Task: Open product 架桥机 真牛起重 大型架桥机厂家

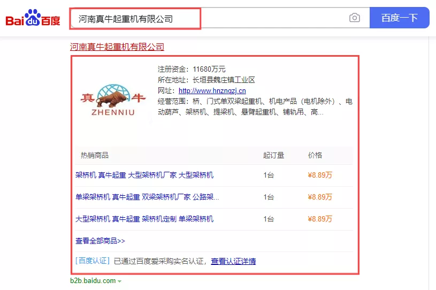Action: pyautogui.click(x=144, y=175)
